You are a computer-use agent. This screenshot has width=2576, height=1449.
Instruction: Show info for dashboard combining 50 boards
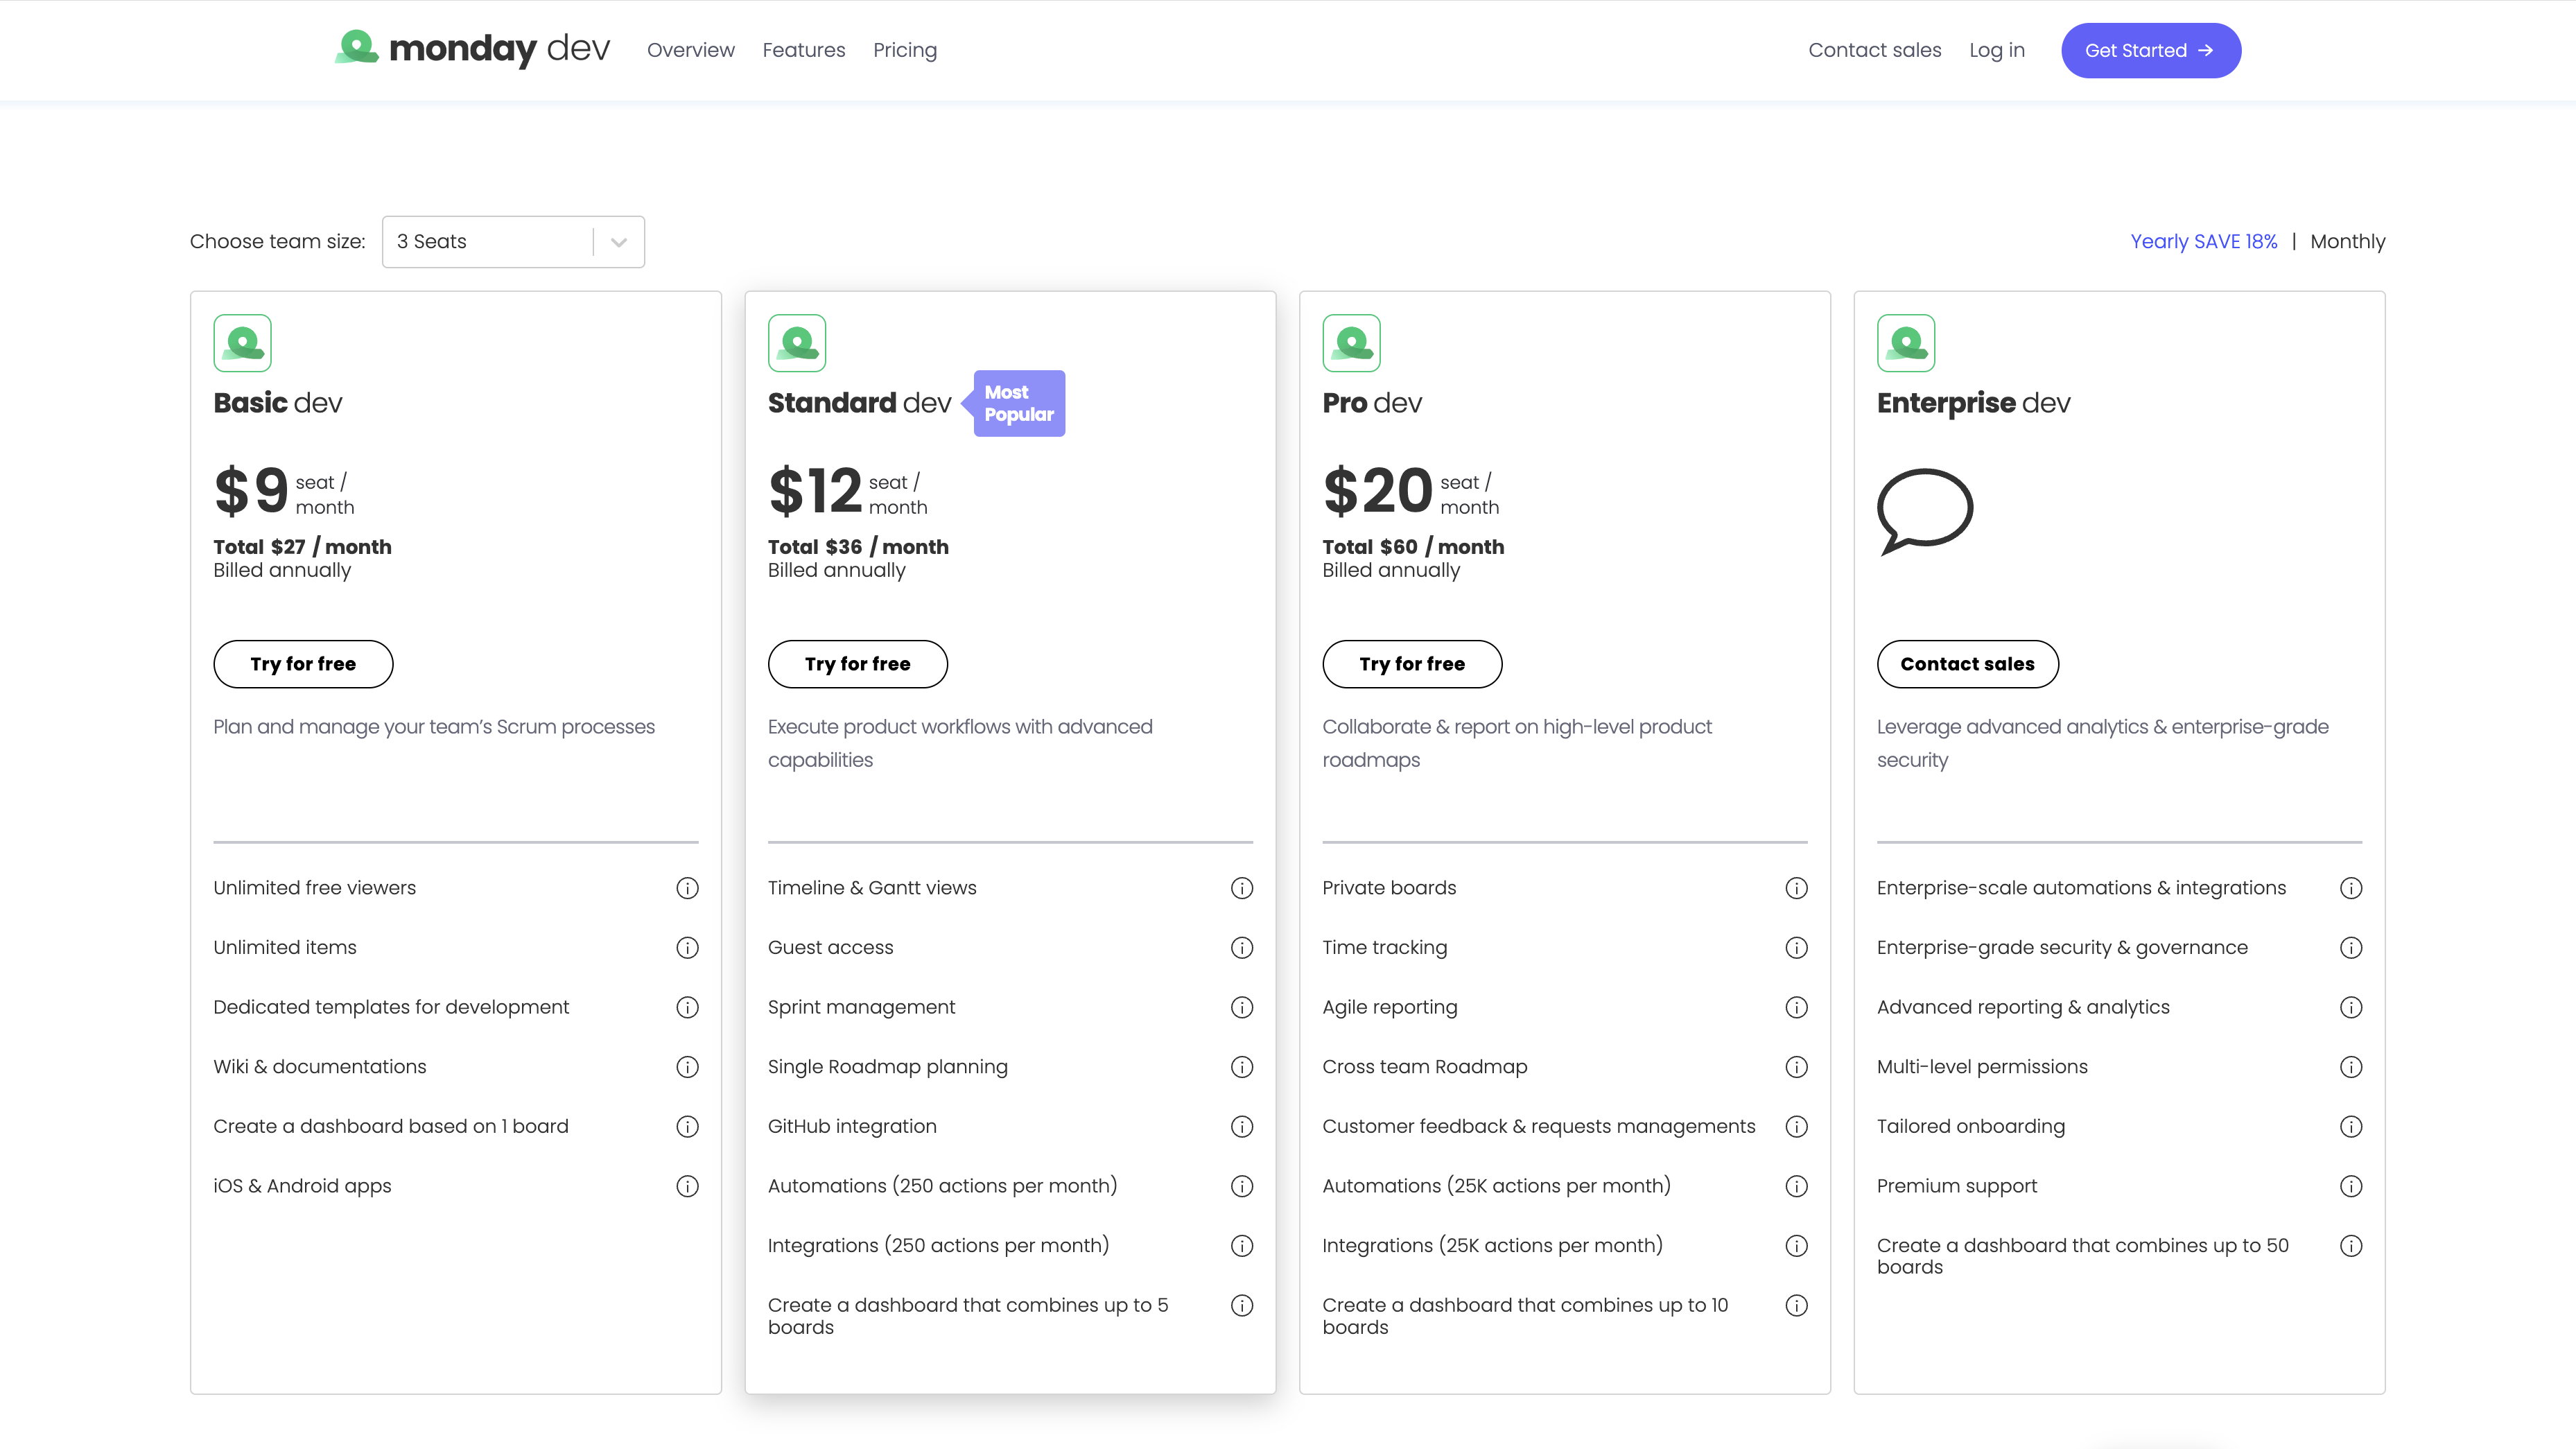2351,1245
